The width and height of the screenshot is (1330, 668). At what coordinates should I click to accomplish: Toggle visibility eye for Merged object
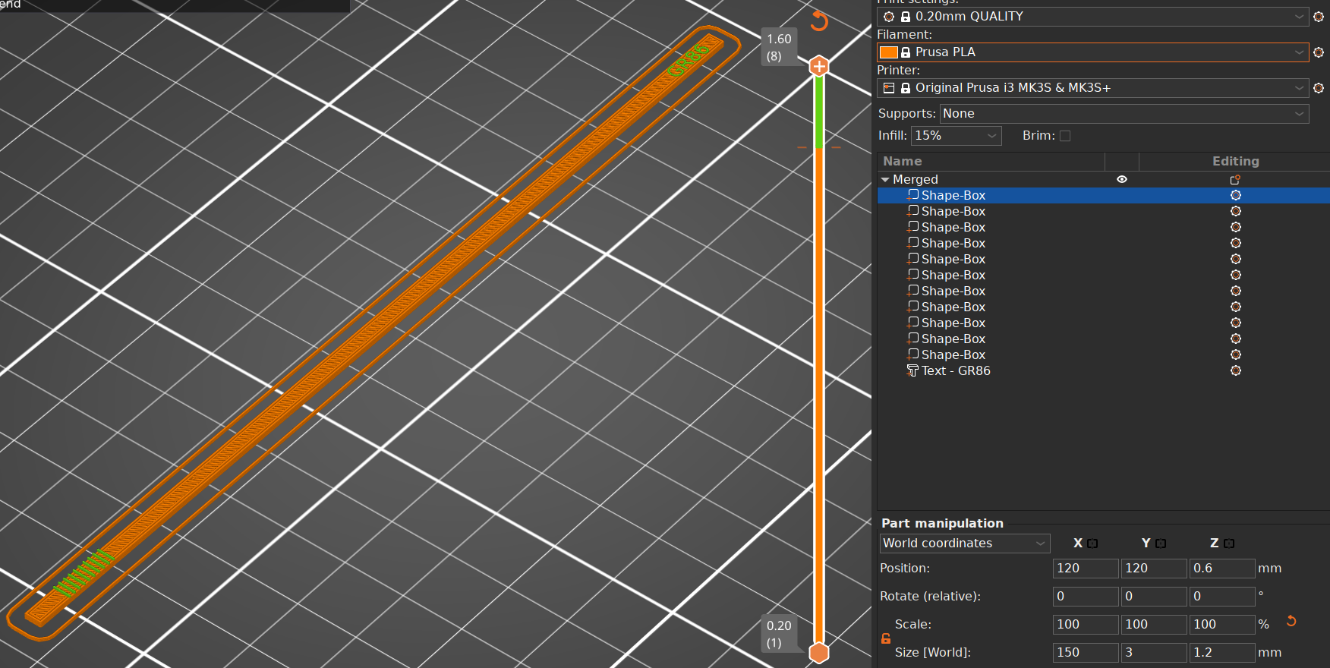point(1121,180)
